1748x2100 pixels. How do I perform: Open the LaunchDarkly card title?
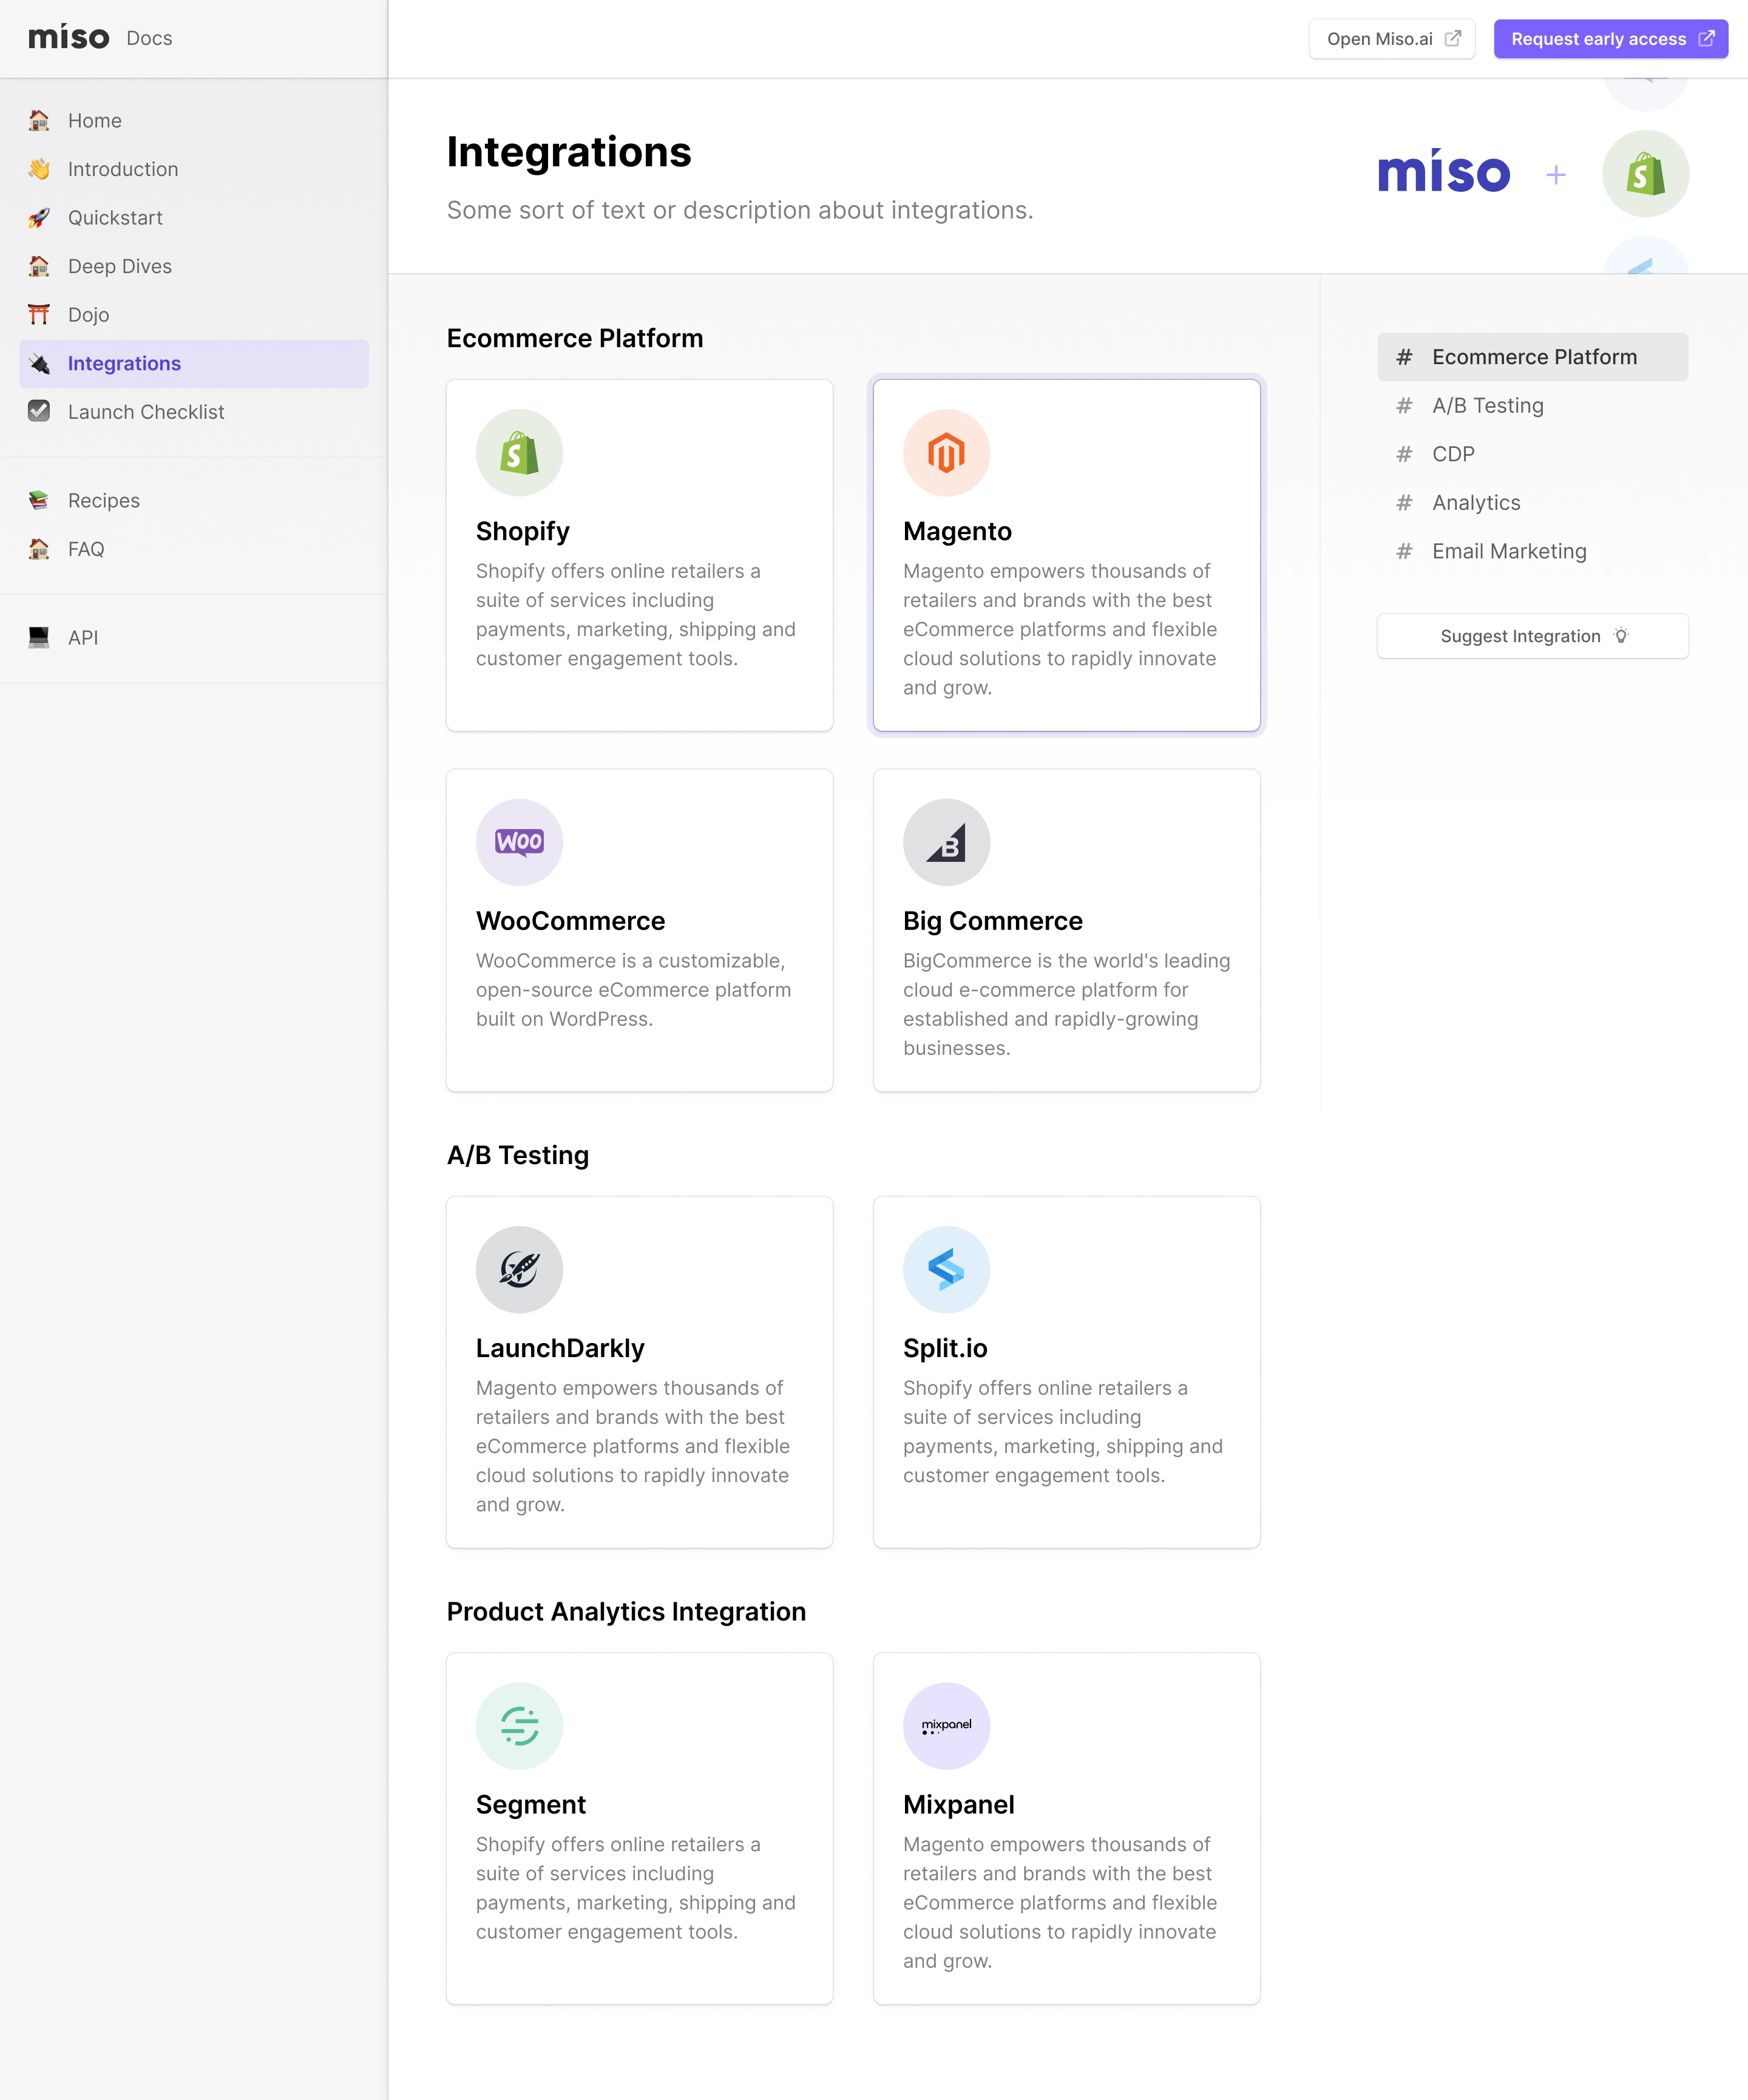coord(560,1348)
